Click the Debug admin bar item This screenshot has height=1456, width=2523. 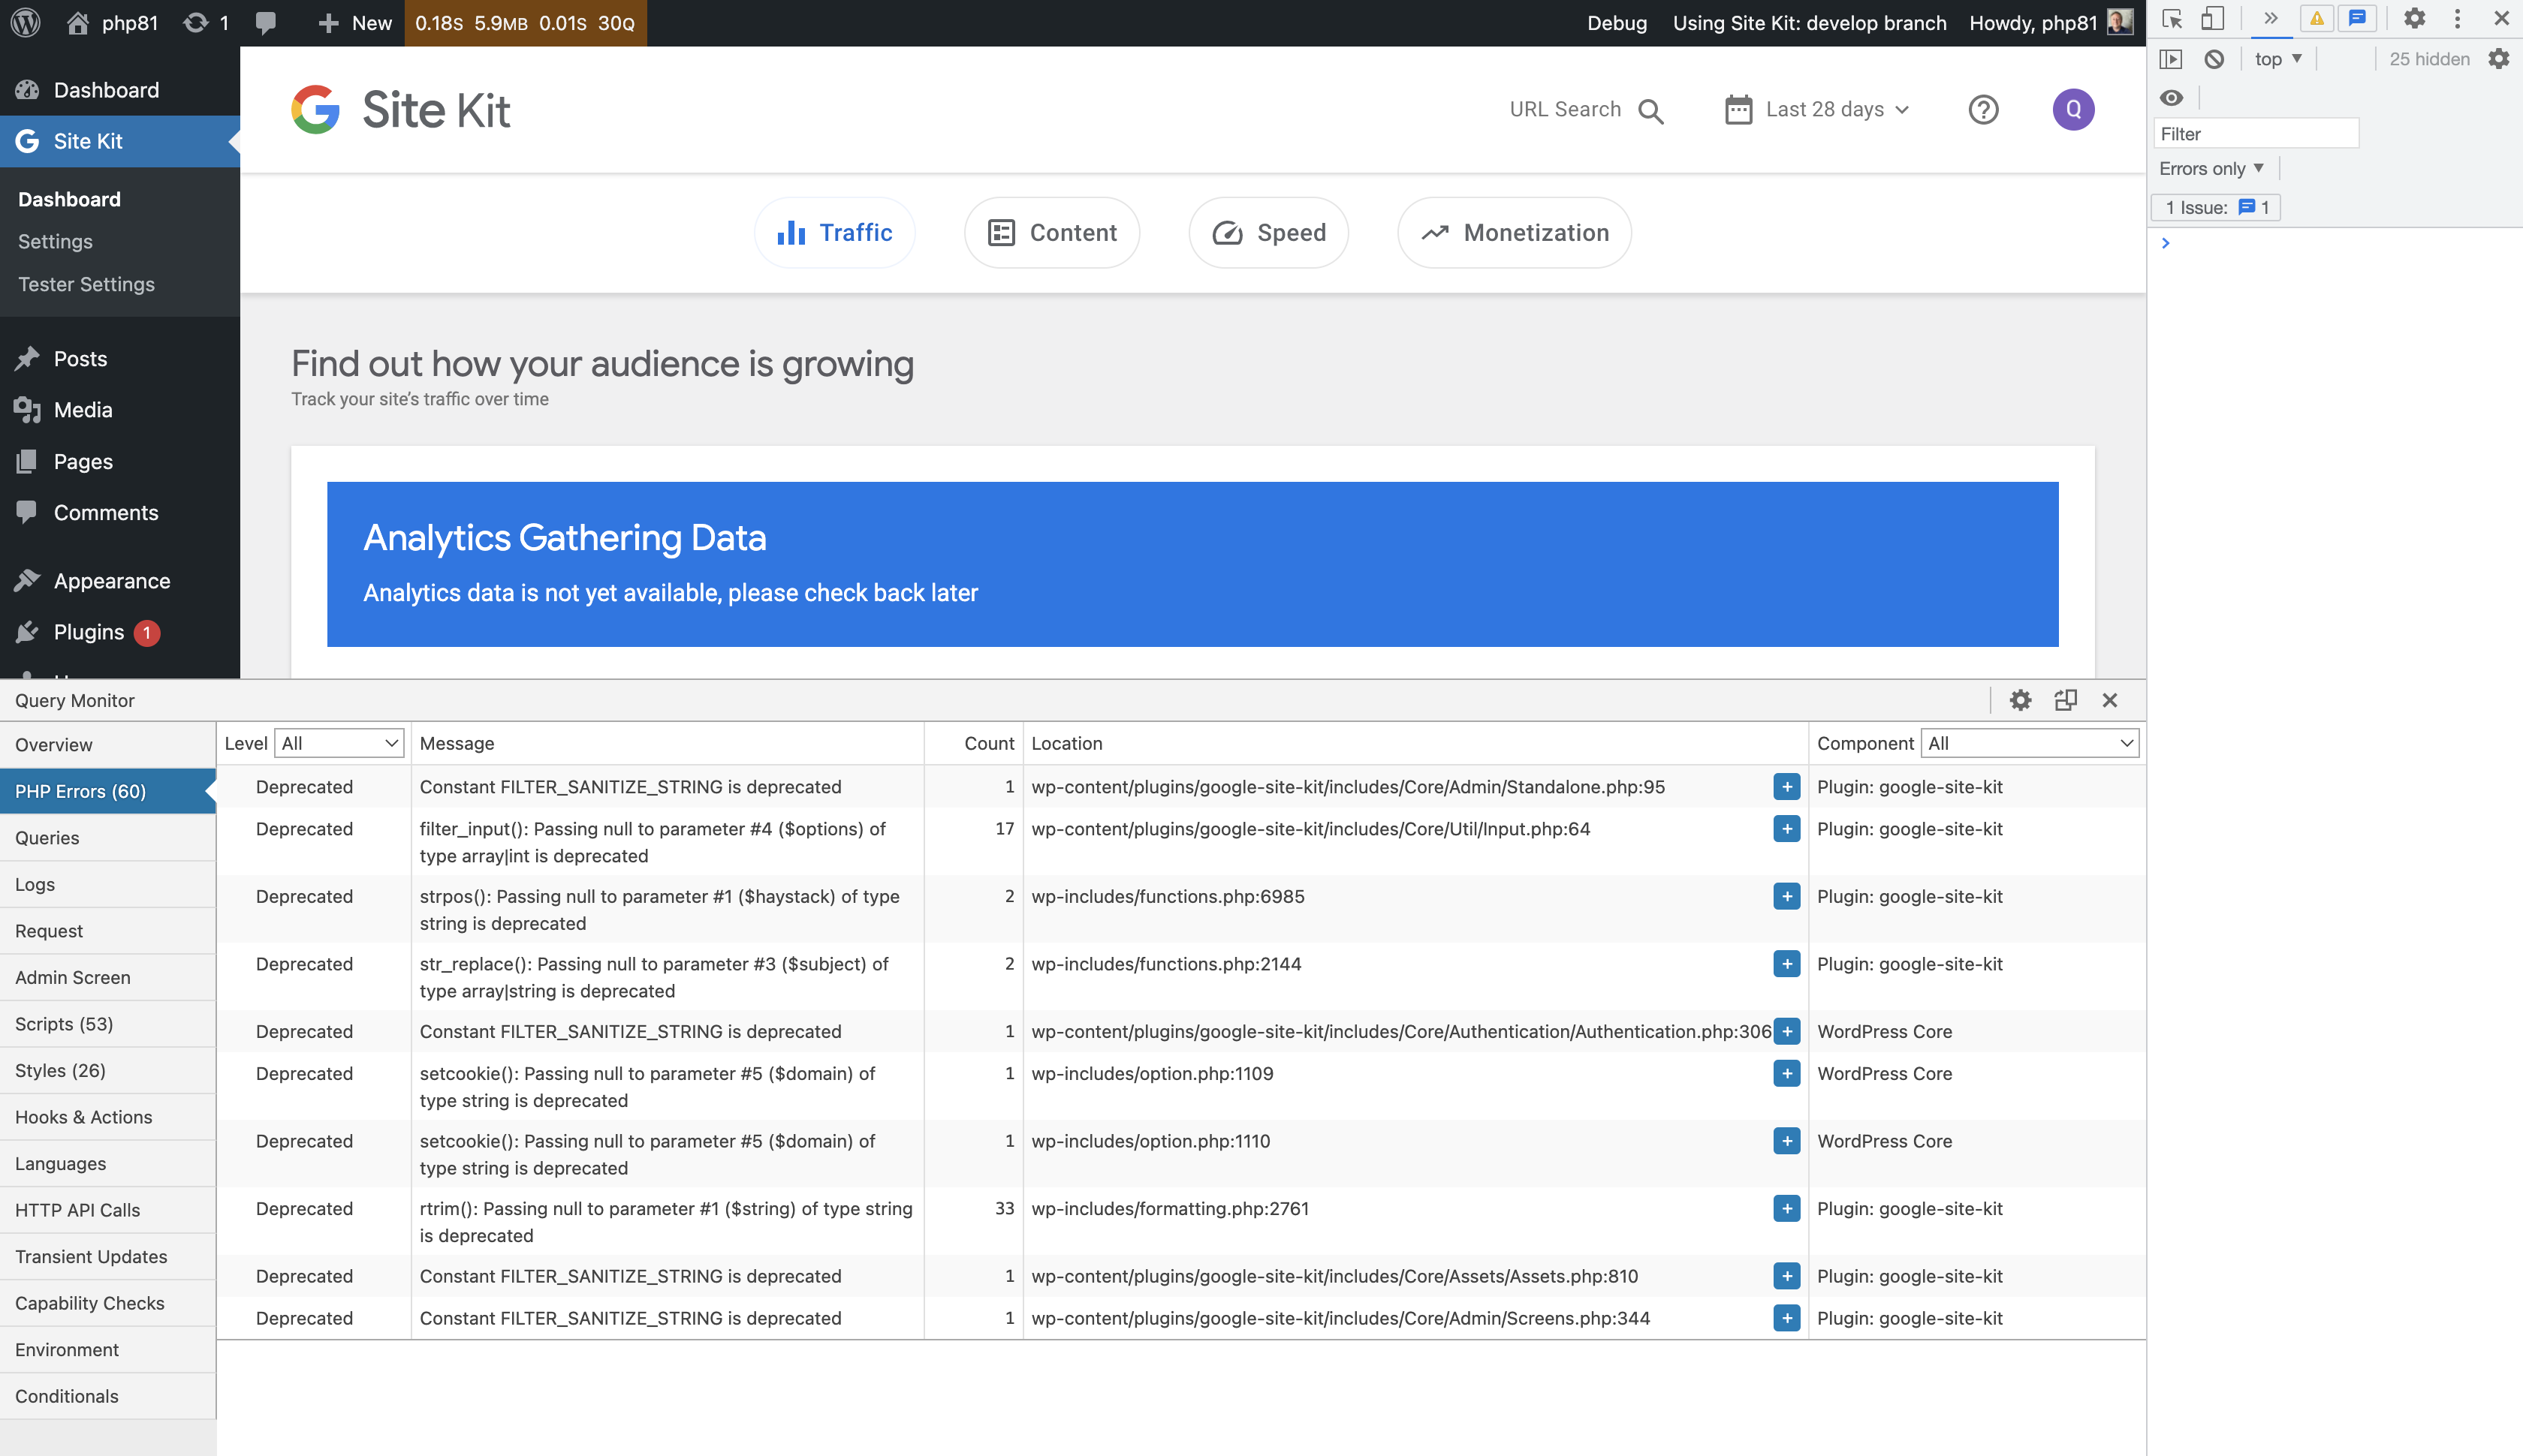(1617, 22)
